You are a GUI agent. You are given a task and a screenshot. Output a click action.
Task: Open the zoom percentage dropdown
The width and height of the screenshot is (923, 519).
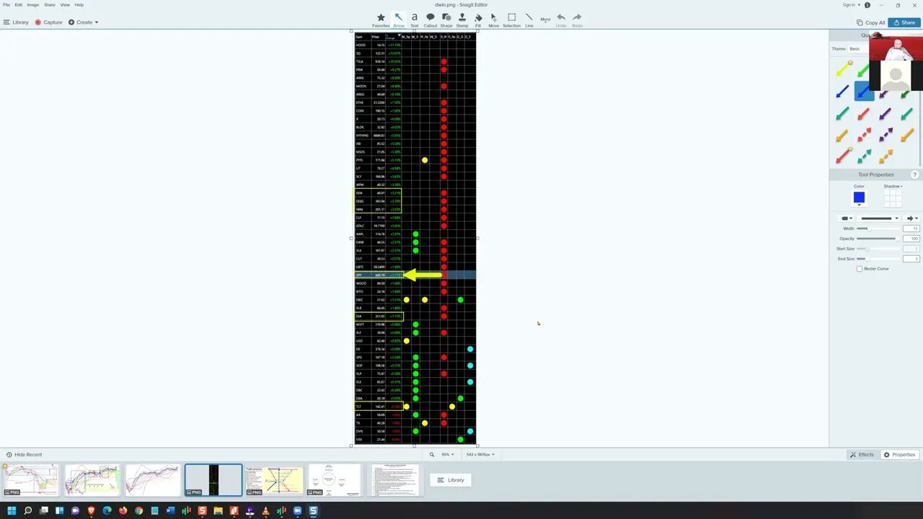448,455
